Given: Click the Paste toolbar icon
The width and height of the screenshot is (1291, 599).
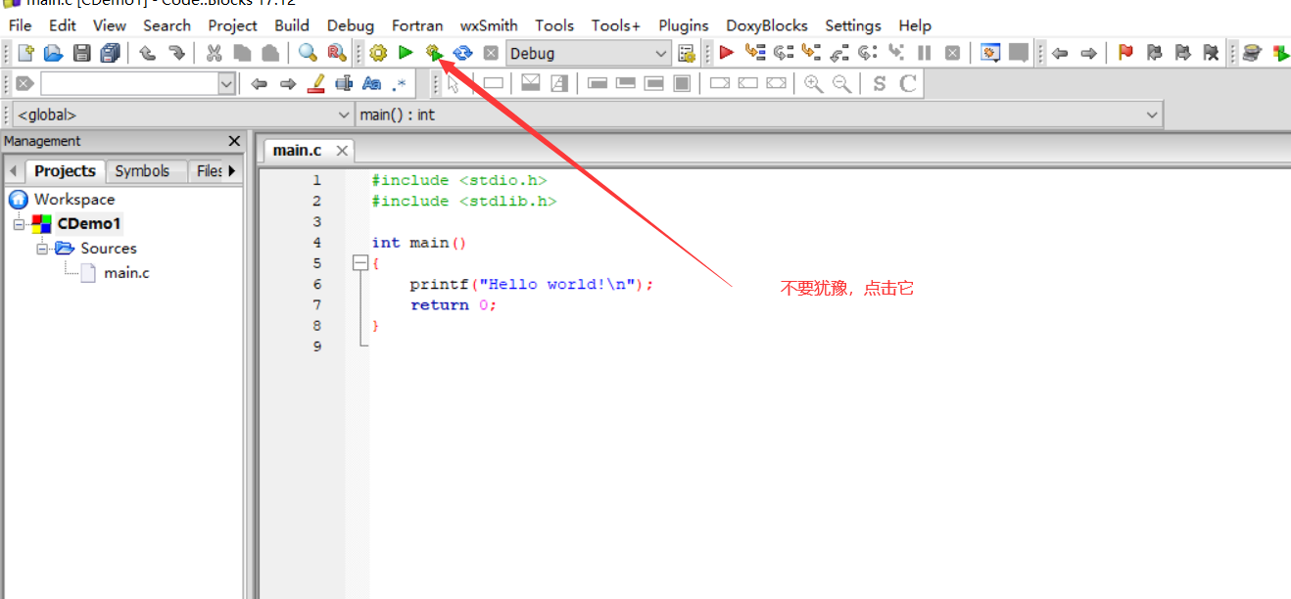Looking at the screenshot, I should click(x=270, y=53).
